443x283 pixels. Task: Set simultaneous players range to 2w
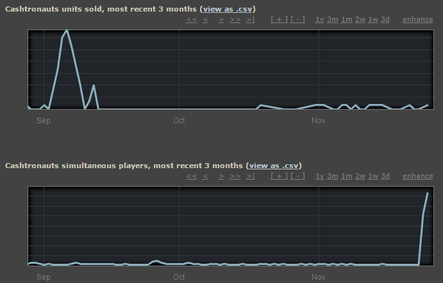pos(360,176)
